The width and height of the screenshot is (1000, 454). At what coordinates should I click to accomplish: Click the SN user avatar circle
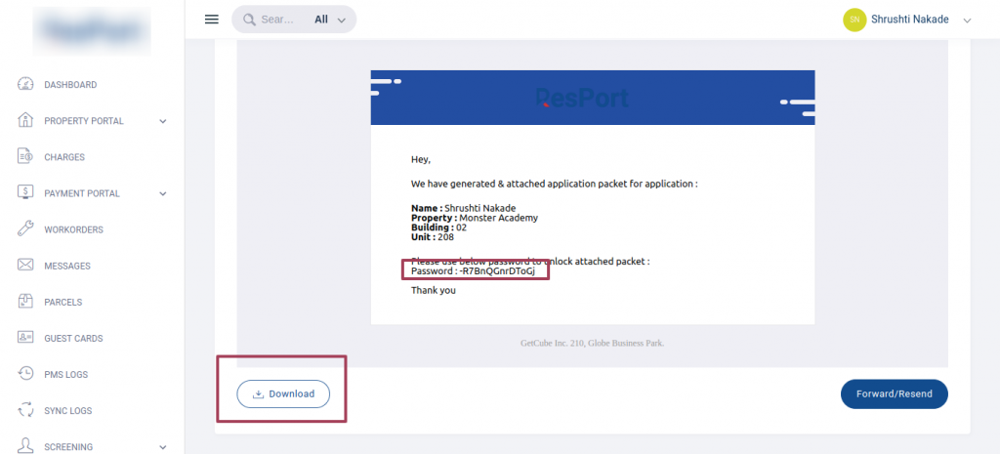tap(854, 20)
